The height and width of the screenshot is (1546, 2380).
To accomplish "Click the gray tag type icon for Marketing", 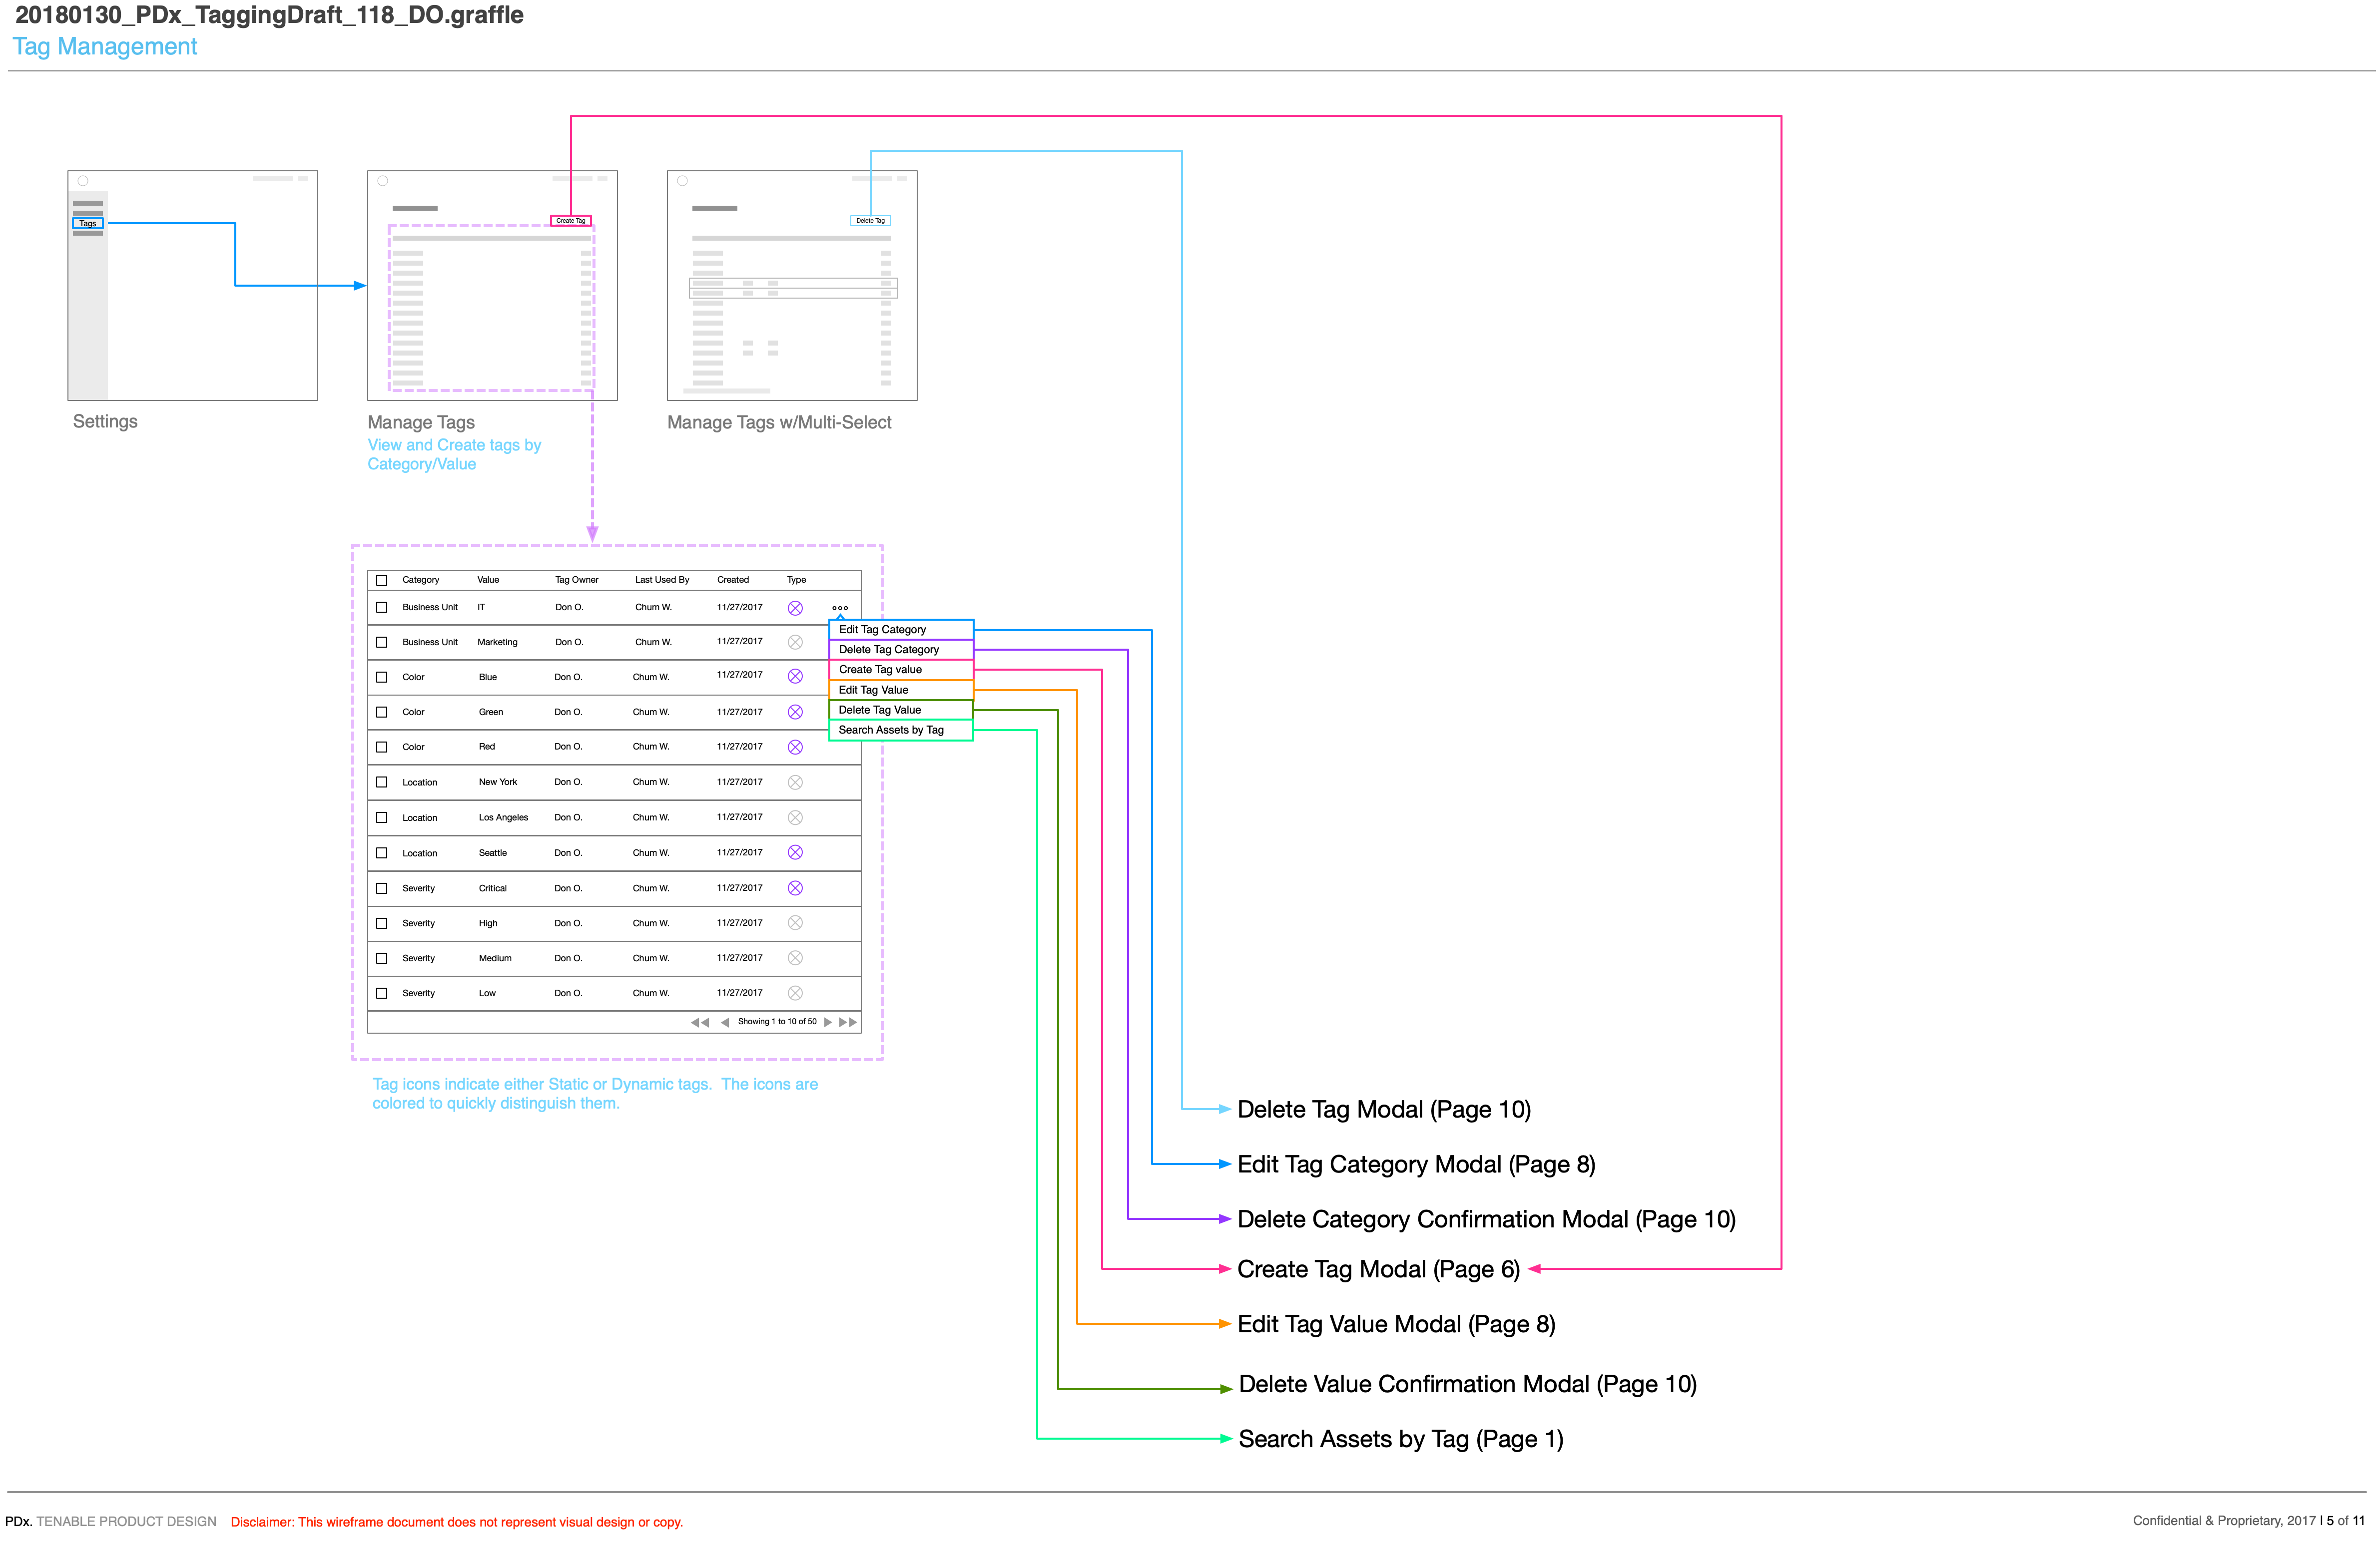I will pos(795,643).
